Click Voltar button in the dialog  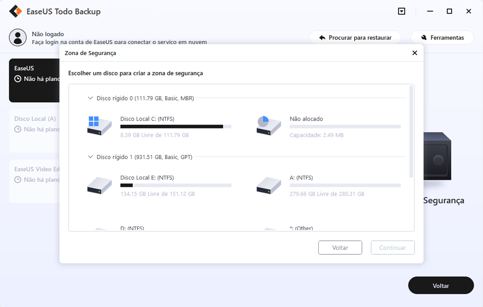pyautogui.click(x=340, y=248)
